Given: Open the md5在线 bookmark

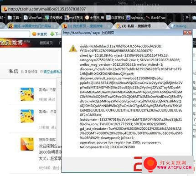Looking at the screenshot, I should tap(73, 18).
